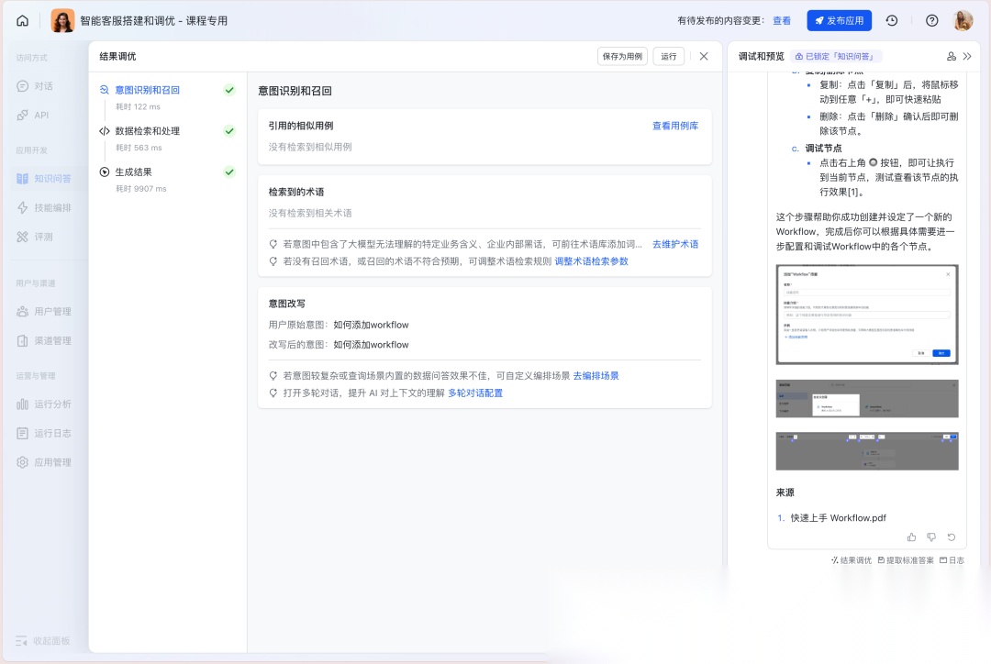Viewport: 991px width, 664px height.
Task: Open the 查看用例库 link
Action: click(675, 126)
